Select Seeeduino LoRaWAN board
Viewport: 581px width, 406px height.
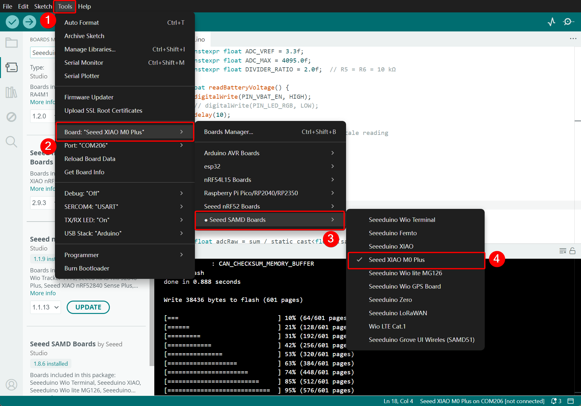click(x=415, y=313)
